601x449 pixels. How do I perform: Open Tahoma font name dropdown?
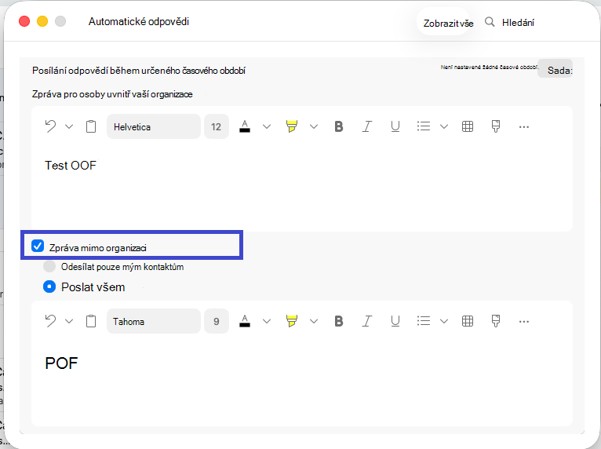coord(153,321)
